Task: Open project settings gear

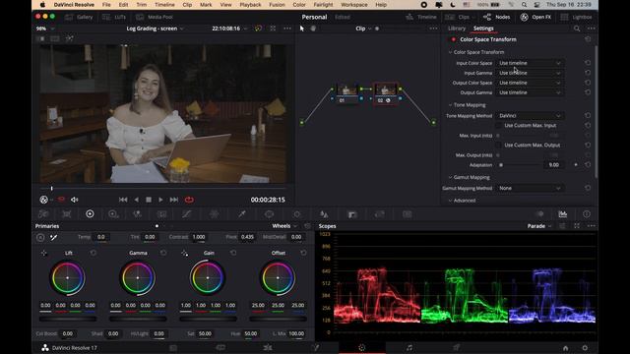Action: (x=585, y=347)
